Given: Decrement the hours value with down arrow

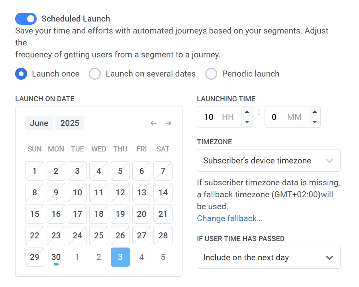Looking at the screenshot, I should 247,121.
